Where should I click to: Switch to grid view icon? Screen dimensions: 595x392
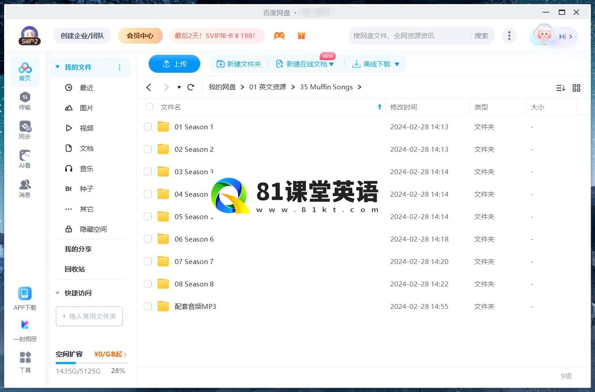[x=577, y=88]
